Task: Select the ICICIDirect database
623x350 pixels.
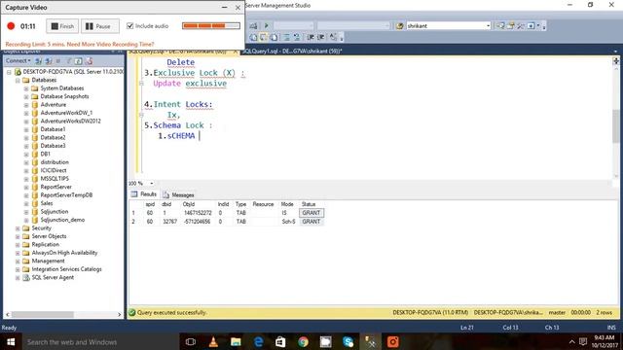Action: coord(54,170)
